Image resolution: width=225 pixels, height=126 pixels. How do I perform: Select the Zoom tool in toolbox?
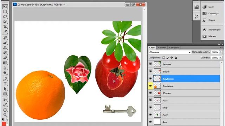click(5, 115)
